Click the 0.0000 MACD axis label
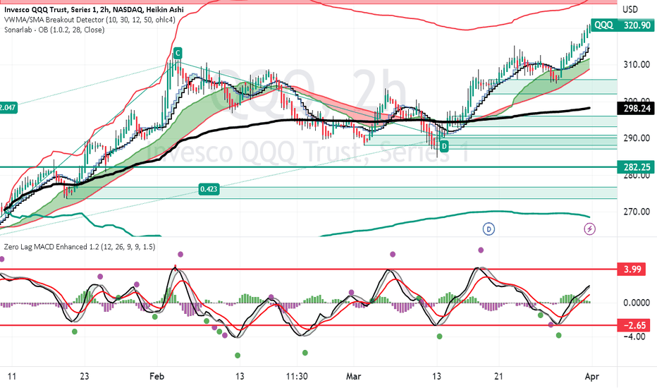657x388 pixels. coord(636,303)
